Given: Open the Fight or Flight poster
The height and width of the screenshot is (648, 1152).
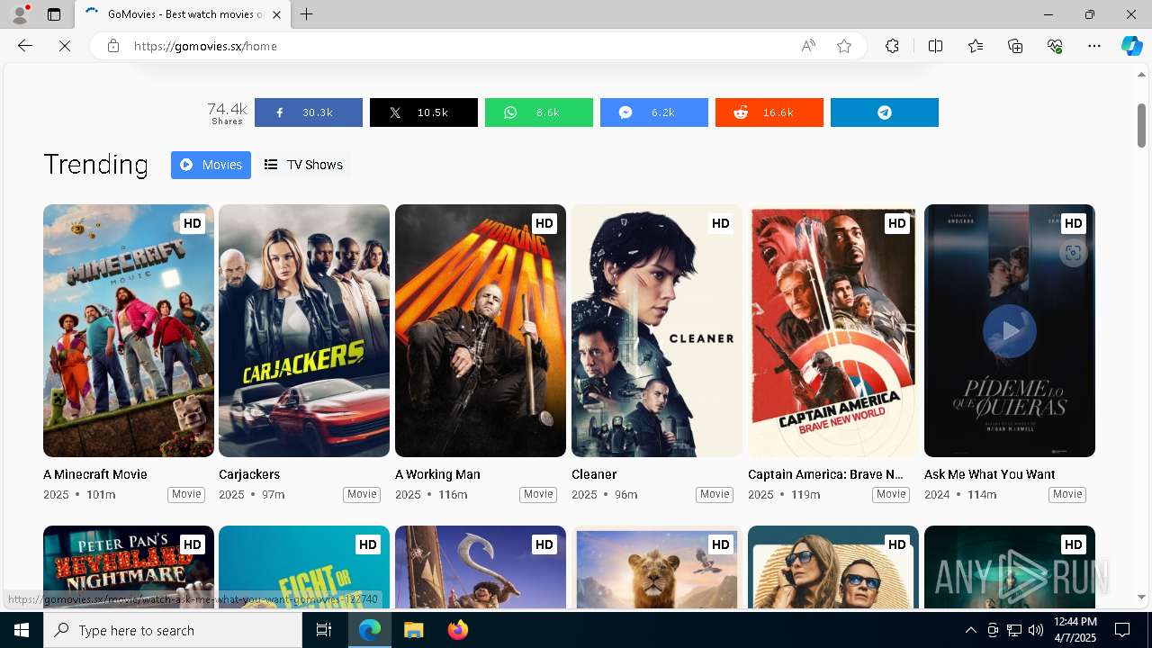Looking at the screenshot, I should click(304, 567).
